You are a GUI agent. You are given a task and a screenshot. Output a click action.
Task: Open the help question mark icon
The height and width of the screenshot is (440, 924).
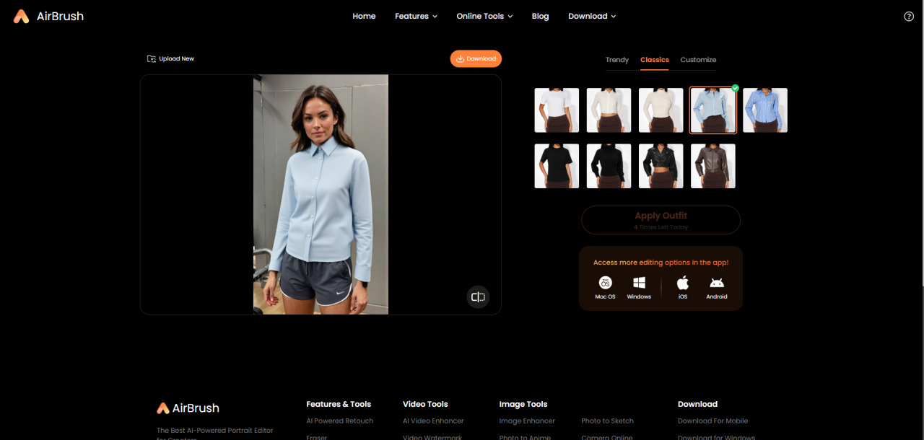click(908, 16)
